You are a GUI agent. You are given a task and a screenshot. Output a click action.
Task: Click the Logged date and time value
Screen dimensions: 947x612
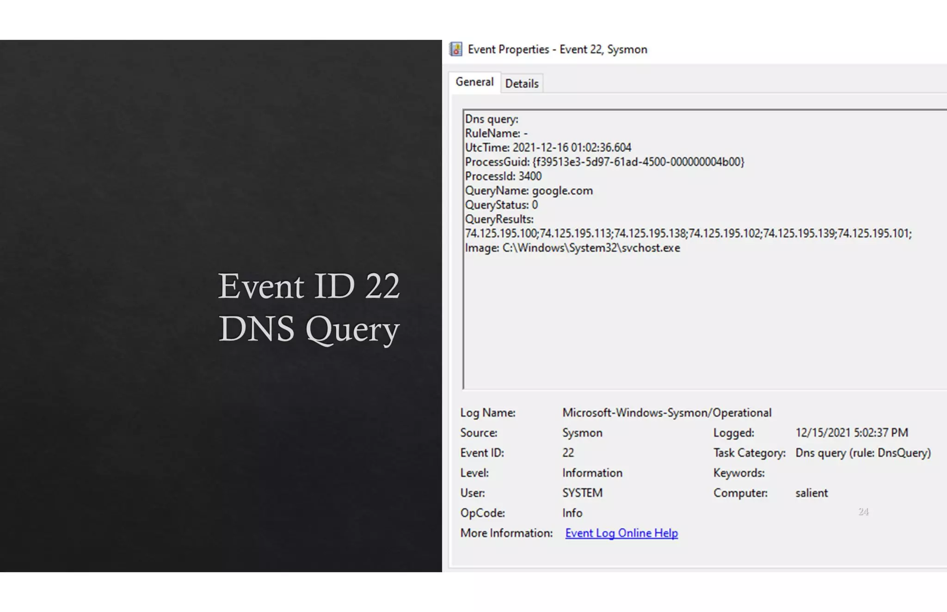pos(851,433)
